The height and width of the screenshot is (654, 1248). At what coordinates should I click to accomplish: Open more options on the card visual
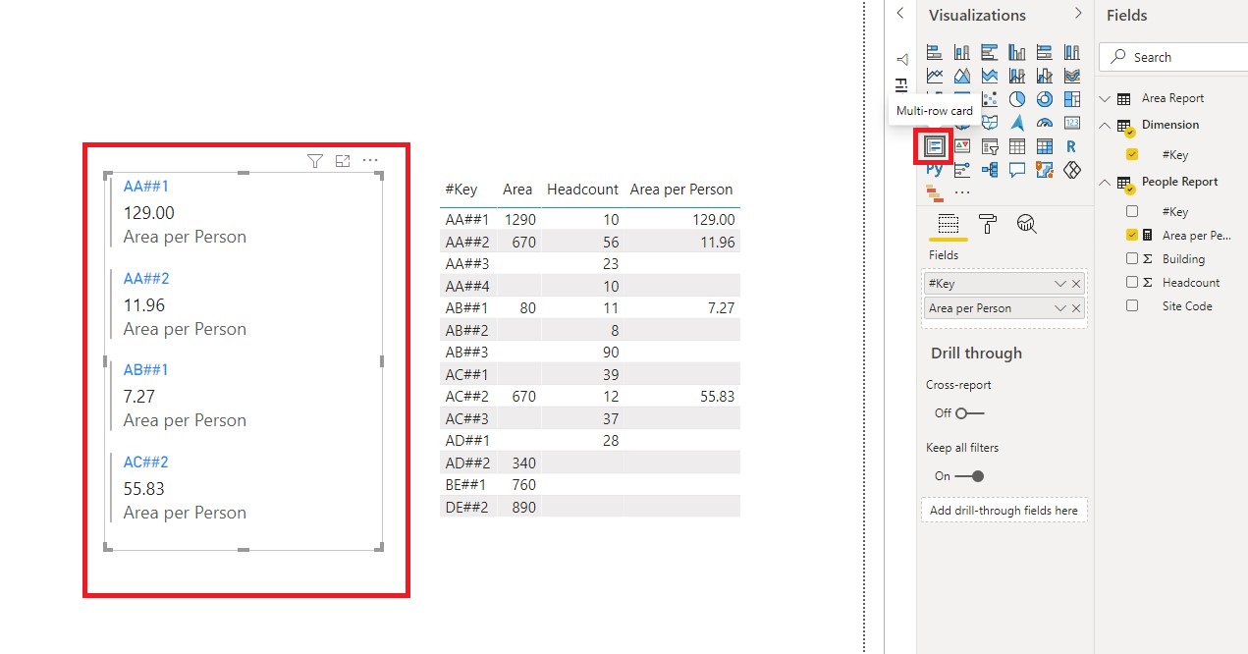(x=370, y=161)
